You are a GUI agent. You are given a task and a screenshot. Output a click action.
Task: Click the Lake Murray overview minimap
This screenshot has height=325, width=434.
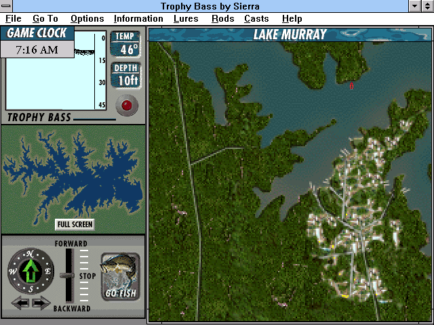coord(73,179)
